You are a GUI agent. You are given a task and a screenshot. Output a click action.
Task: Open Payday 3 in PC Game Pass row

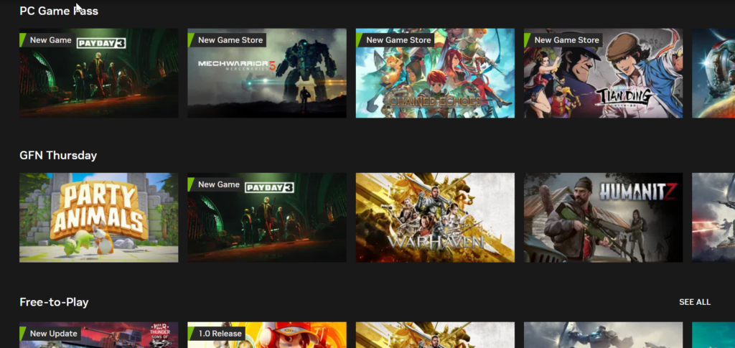pyautogui.click(x=98, y=73)
